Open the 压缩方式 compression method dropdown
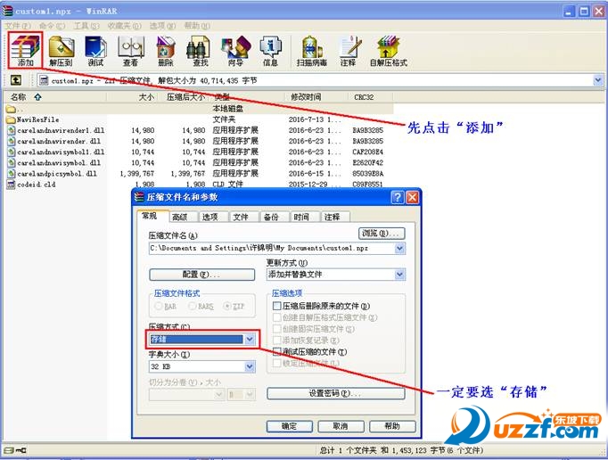The image size is (608, 460). (x=250, y=340)
